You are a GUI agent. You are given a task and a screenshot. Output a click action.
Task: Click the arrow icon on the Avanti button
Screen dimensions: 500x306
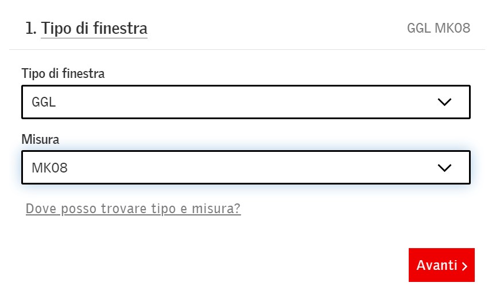click(464, 266)
